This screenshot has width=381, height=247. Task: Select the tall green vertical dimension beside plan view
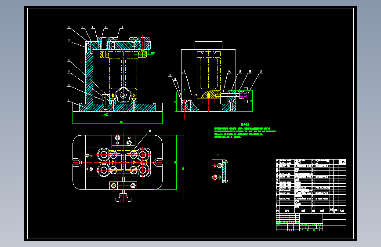click(184, 168)
